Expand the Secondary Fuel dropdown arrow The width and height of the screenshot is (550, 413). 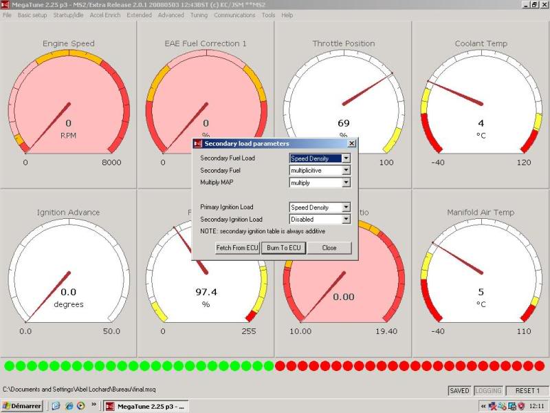pos(346,170)
